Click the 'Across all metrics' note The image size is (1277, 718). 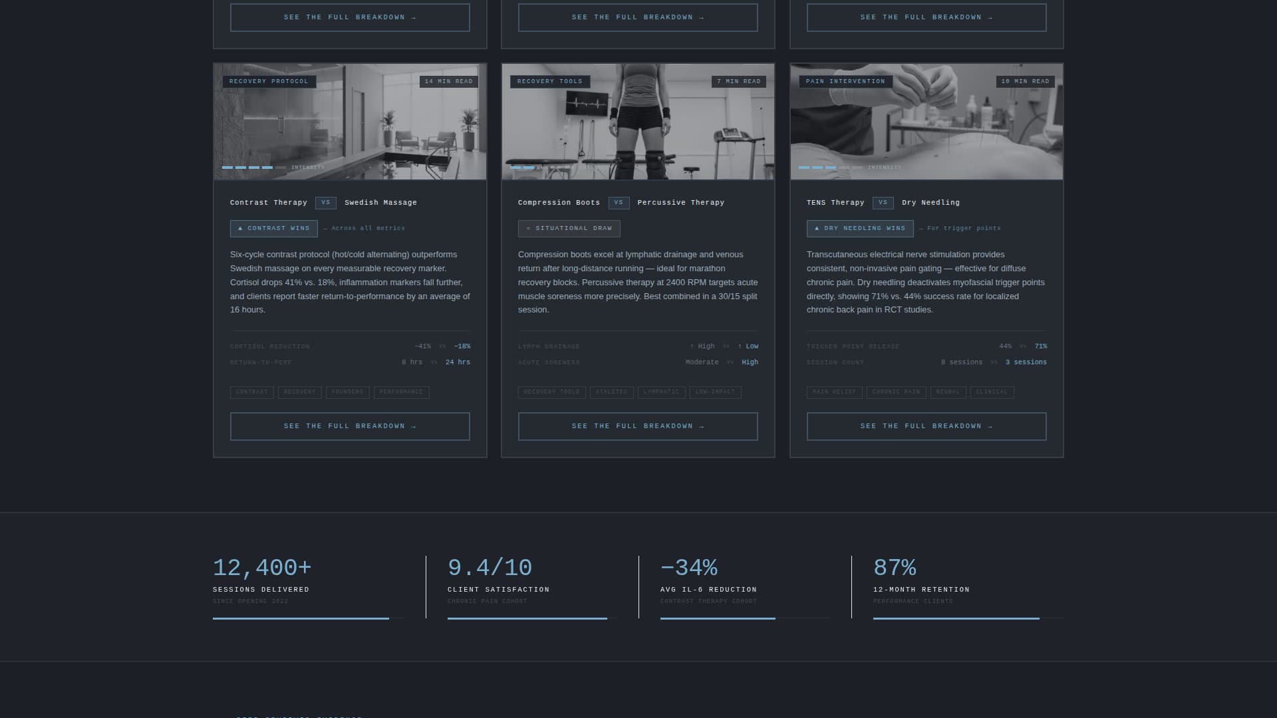pyautogui.click(x=364, y=229)
